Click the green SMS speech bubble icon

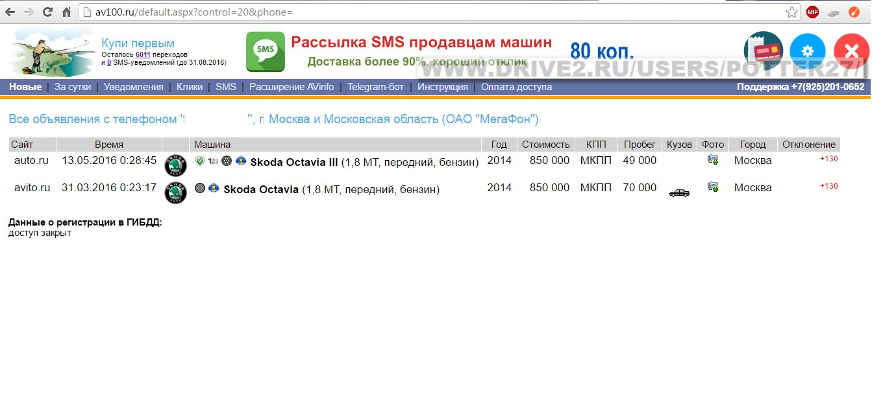tap(265, 52)
